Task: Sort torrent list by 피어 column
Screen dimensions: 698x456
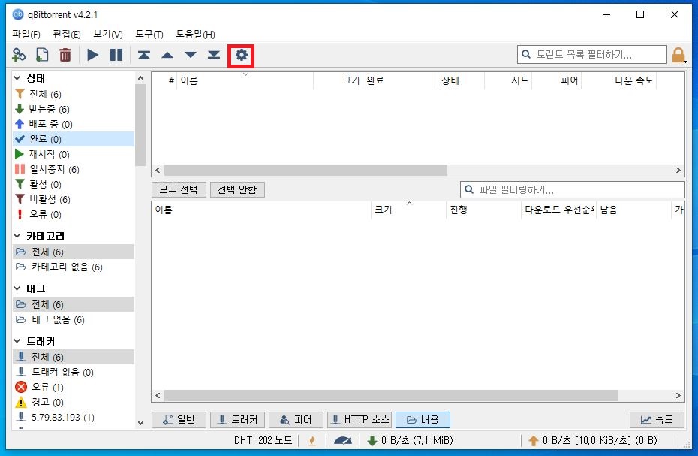Action: 557,80
